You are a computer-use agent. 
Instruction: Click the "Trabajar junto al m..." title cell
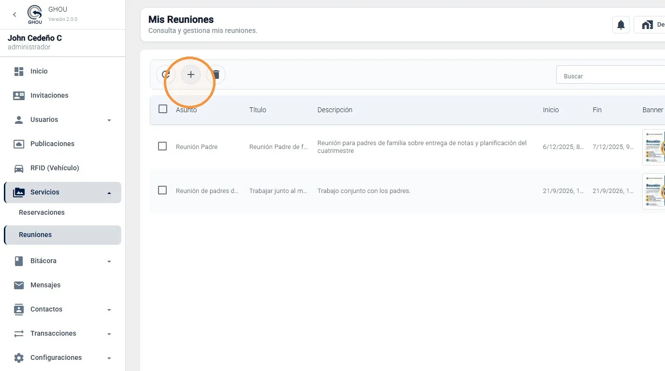tap(278, 191)
